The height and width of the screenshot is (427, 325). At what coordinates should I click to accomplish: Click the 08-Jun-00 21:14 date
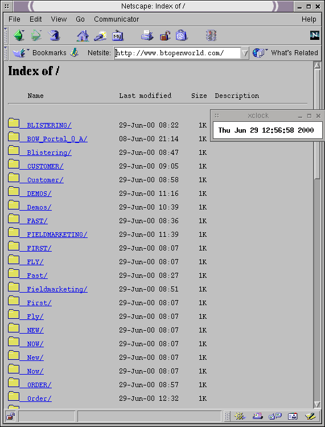(x=149, y=139)
